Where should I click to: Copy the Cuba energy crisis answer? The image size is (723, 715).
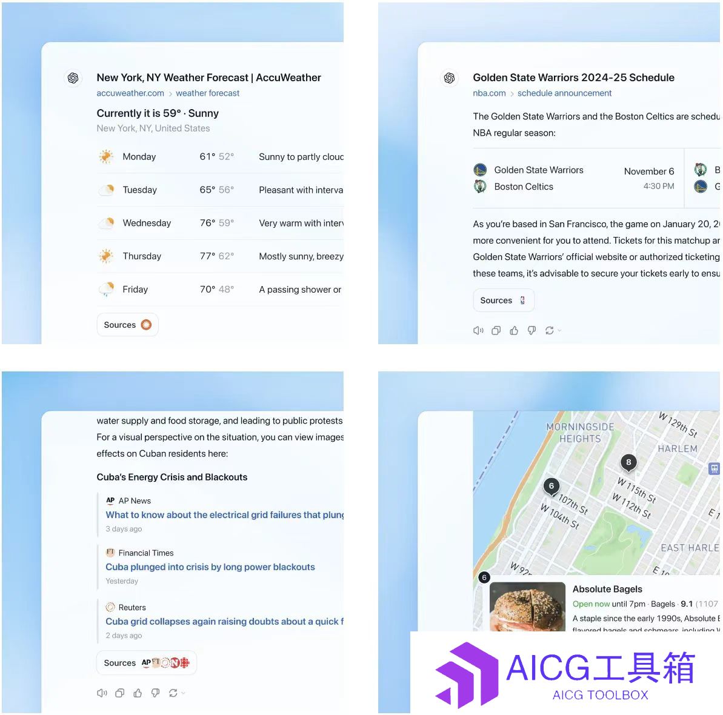120,693
